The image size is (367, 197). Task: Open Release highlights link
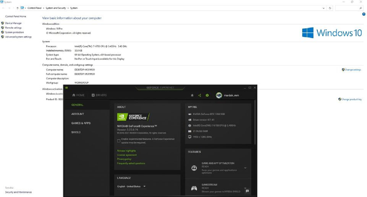126,151
